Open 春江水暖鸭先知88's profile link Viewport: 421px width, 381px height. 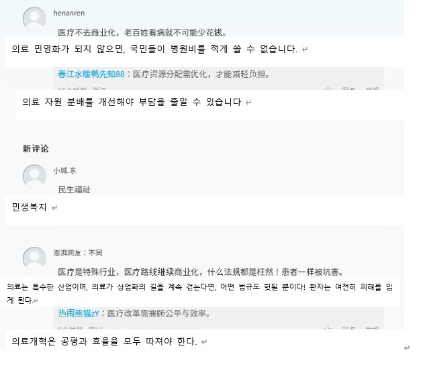click(91, 74)
